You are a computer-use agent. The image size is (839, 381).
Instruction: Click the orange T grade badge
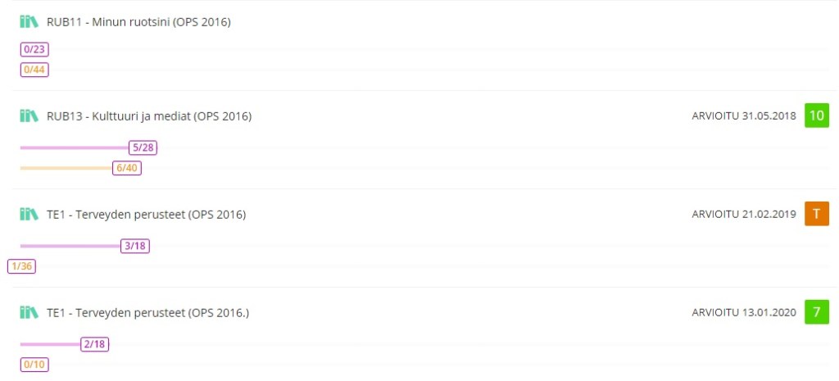(x=817, y=214)
